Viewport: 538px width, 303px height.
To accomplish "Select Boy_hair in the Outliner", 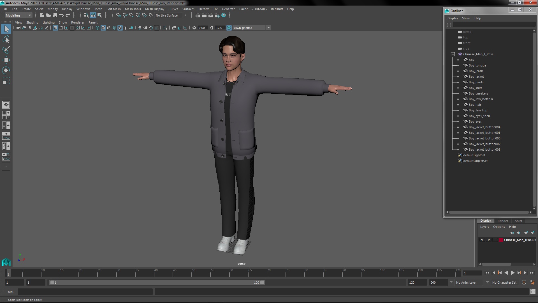I will coord(475,105).
